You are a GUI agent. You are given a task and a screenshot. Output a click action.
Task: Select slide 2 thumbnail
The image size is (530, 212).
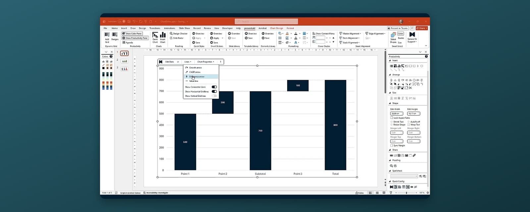coord(124,61)
